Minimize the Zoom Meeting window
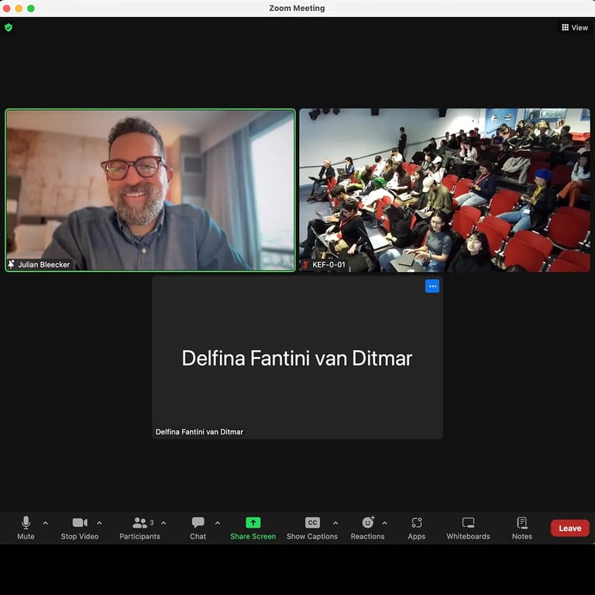This screenshot has height=595, width=595. click(19, 9)
